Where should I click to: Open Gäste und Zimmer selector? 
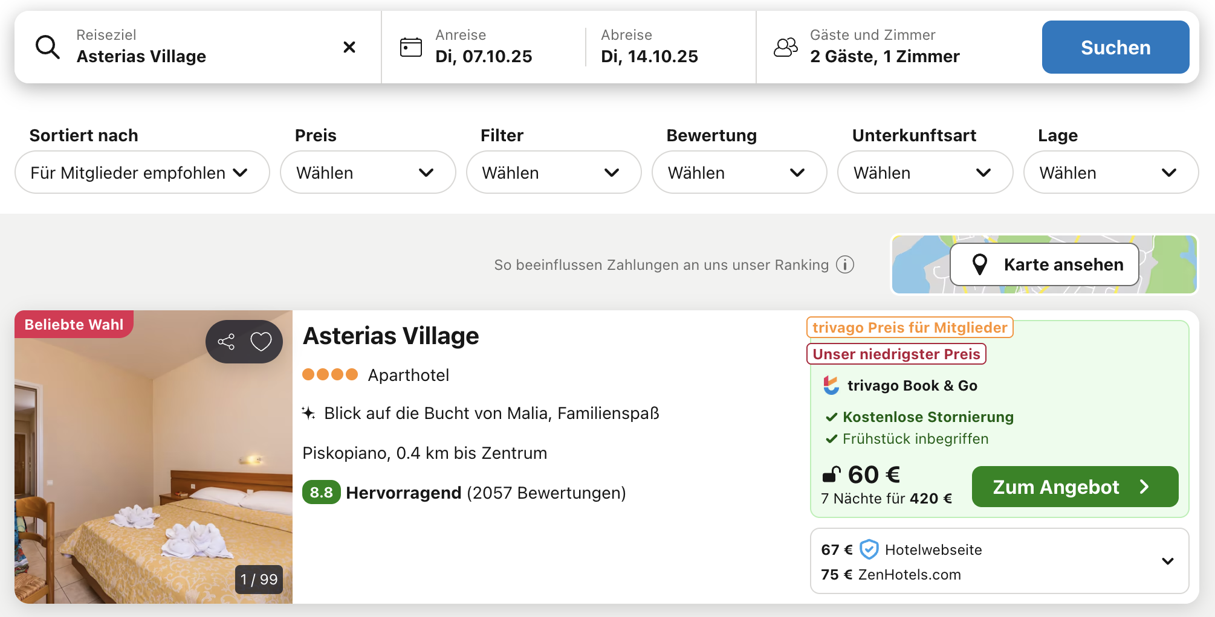click(x=885, y=47)
